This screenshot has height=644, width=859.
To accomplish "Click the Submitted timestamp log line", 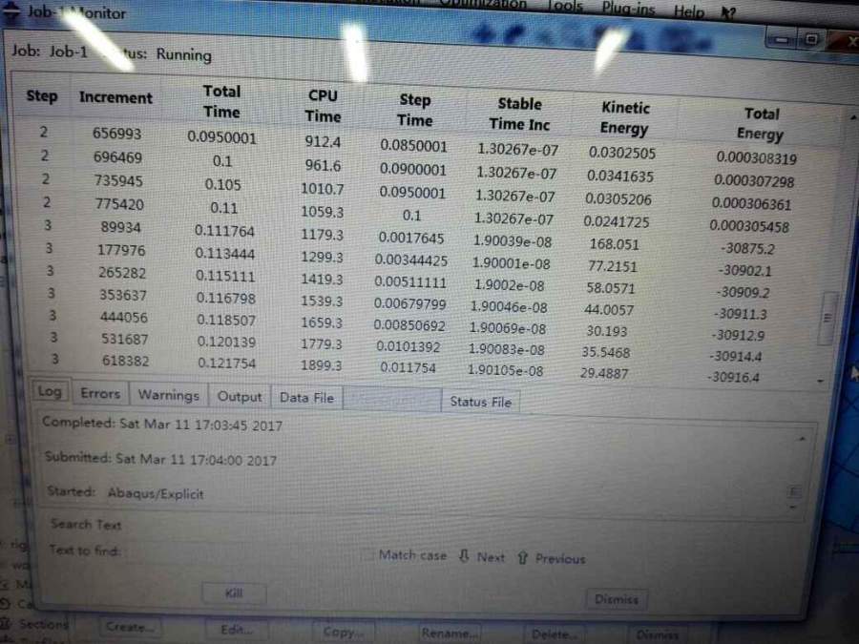I will 160,459.
